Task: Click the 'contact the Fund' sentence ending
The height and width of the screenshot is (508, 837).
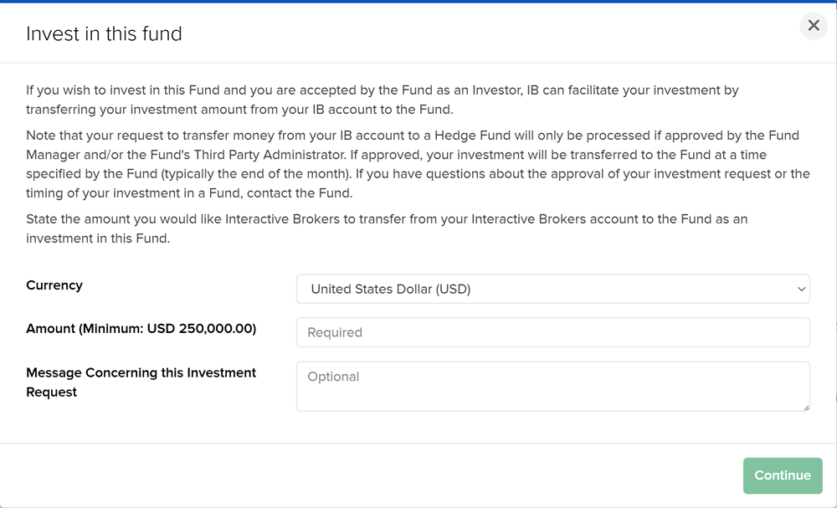Action: [300, 192]
